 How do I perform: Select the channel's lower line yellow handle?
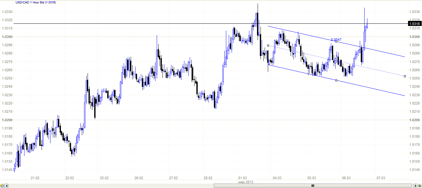tap(336, 80)
